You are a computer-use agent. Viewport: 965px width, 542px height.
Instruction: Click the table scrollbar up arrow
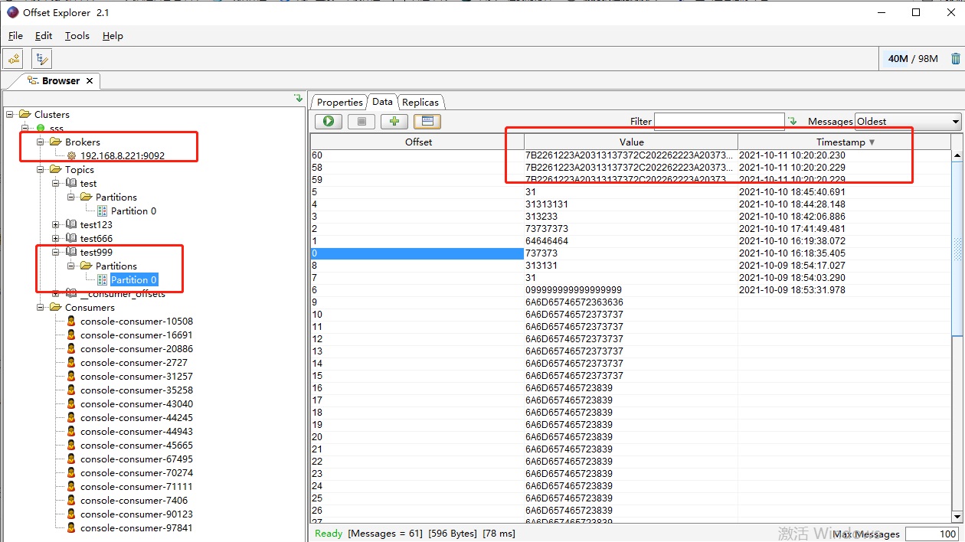pyautogui.click(x=957, y=155)
